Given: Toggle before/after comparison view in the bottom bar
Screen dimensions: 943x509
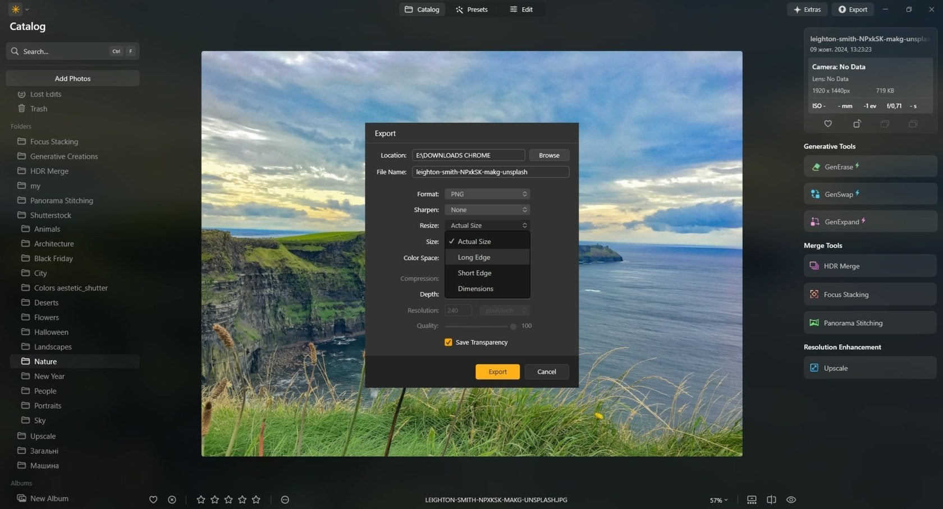Looking at the screenshot, I should pos(771,499).
